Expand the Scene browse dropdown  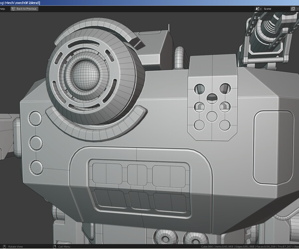258,9
